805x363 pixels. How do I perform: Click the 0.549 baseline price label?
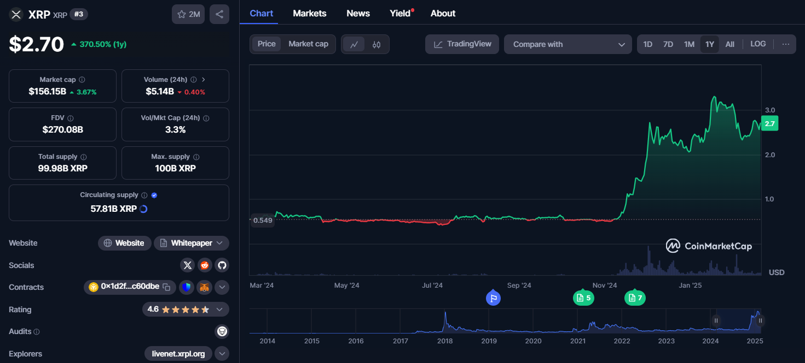[263, 221]
